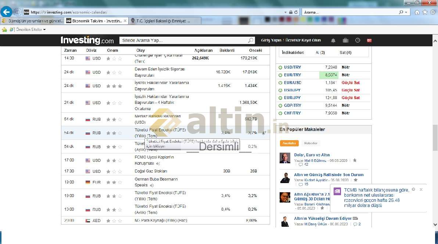
Task: Click the browser back arrow button
Action: tap(6, 12)
